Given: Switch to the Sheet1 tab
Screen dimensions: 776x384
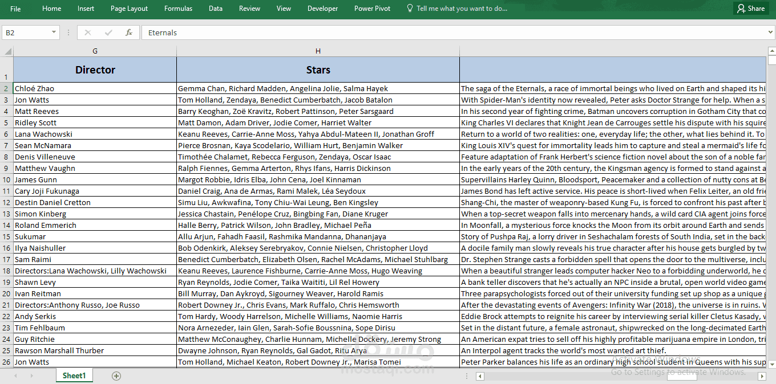Looking at the screenshot, I should click(74, 375).
